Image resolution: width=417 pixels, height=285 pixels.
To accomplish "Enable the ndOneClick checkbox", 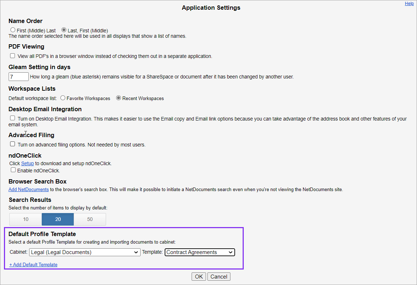I will 13,170.
